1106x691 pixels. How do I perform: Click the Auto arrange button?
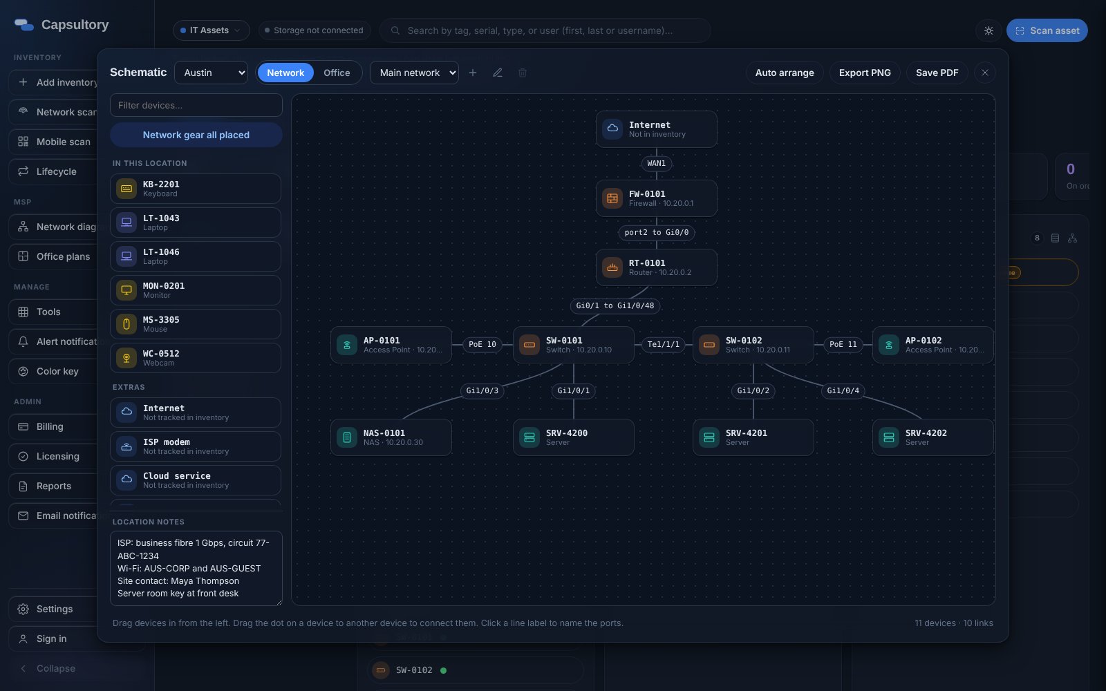(785, 73)
